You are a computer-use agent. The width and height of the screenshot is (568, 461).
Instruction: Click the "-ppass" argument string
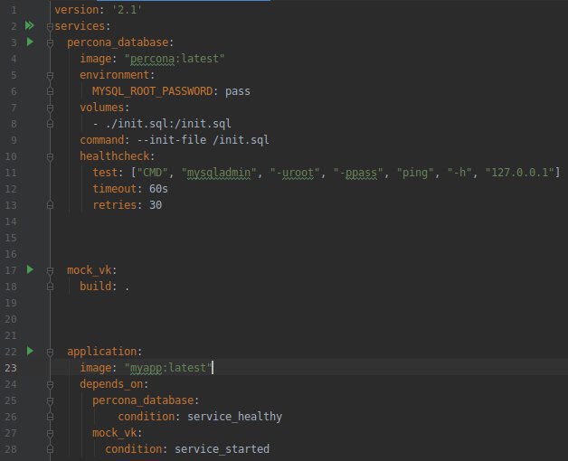coord(358,173)
